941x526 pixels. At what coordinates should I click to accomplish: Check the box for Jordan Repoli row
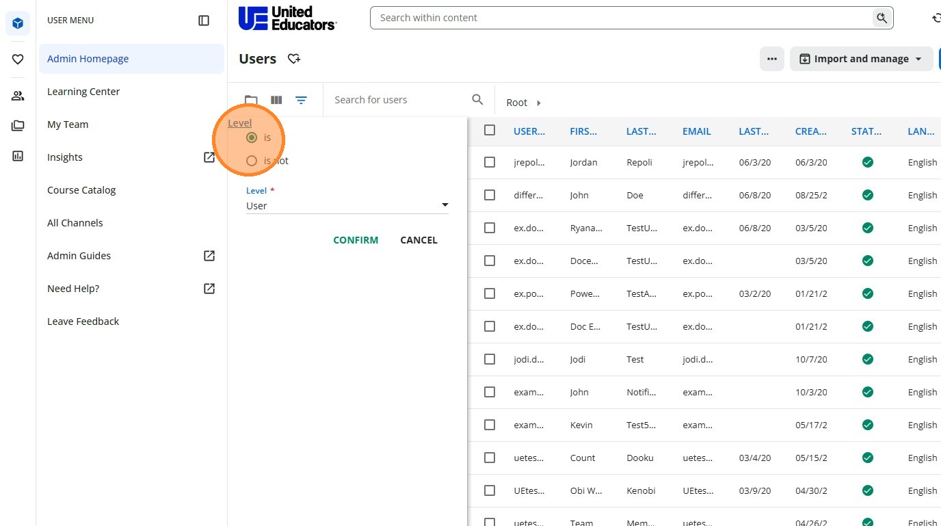point(490,162)
